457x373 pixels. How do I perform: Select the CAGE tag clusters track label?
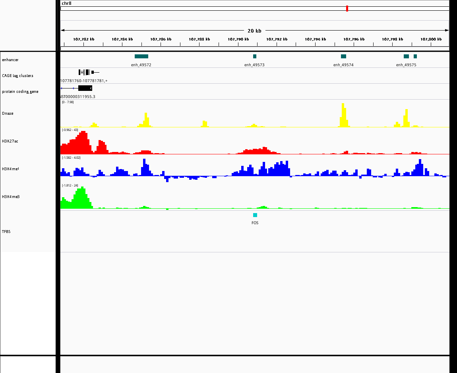click(17, 76)
